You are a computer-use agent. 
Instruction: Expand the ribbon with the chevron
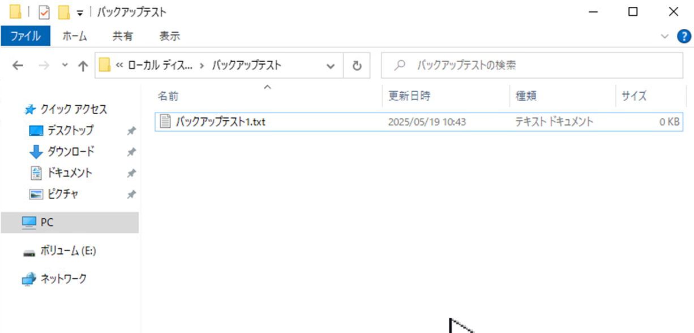pos(665,36)
